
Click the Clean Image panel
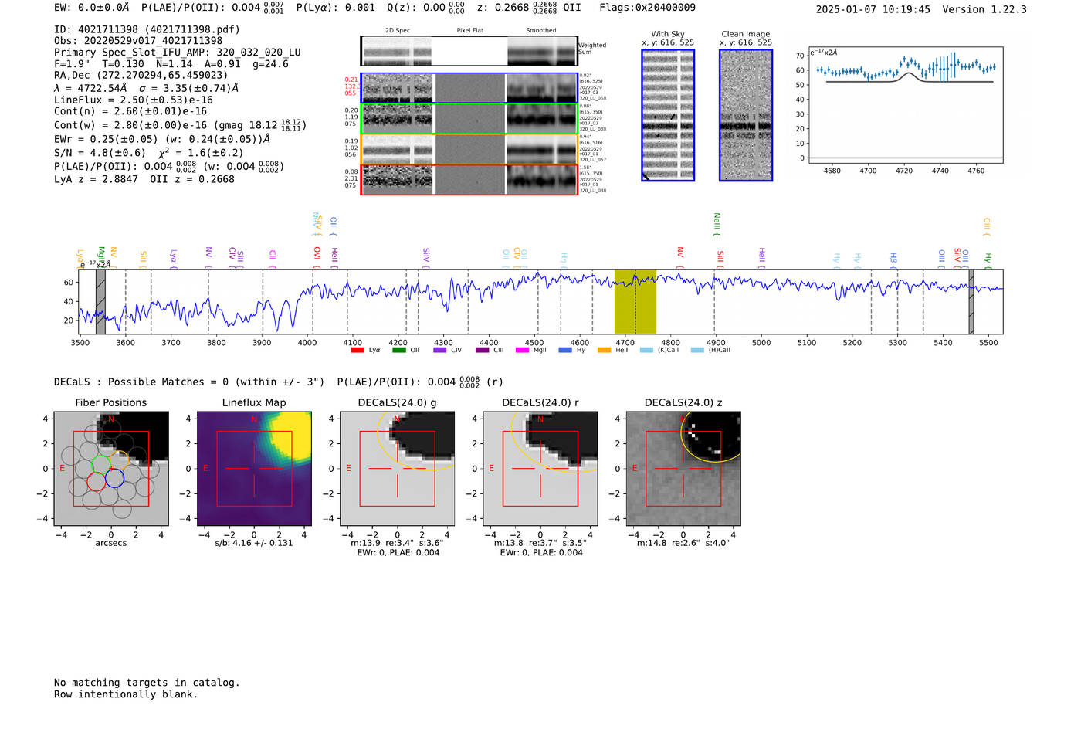tap(746, 115)
